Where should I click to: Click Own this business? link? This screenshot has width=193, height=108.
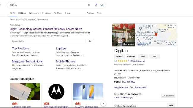[139, 87]
